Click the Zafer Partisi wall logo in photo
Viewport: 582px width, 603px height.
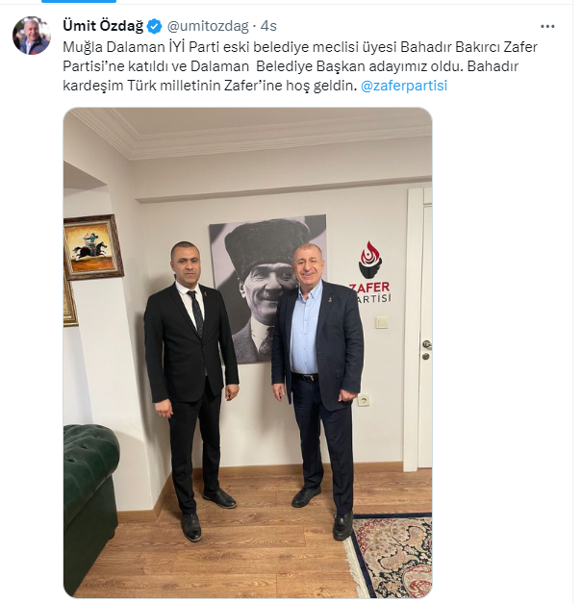pos(370,272)
